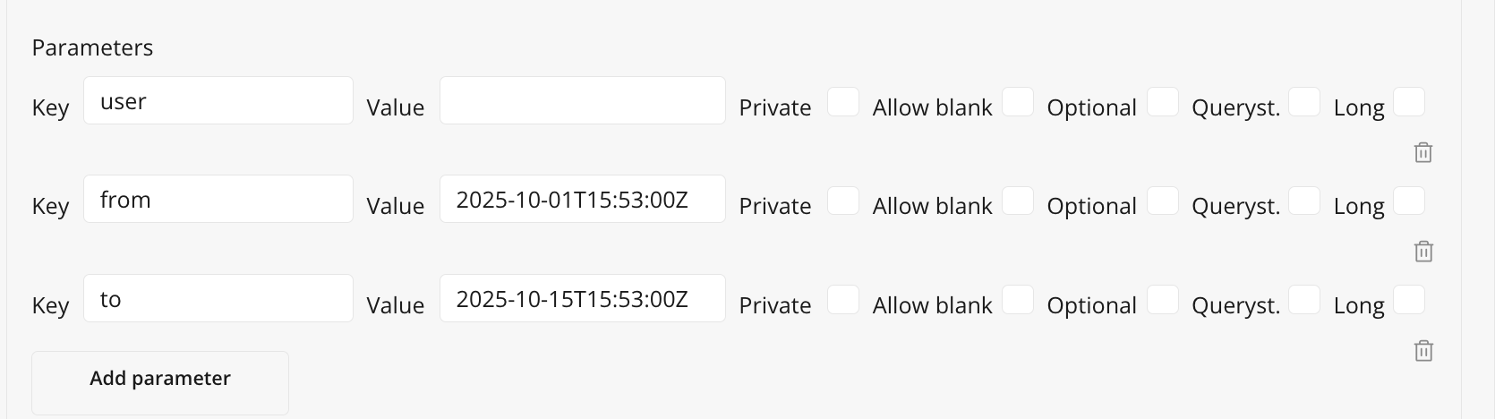Edit the Value field with 2025-10-15T15:53:00Z
This screenshot has height=419, width=1495.
(582, 298)
